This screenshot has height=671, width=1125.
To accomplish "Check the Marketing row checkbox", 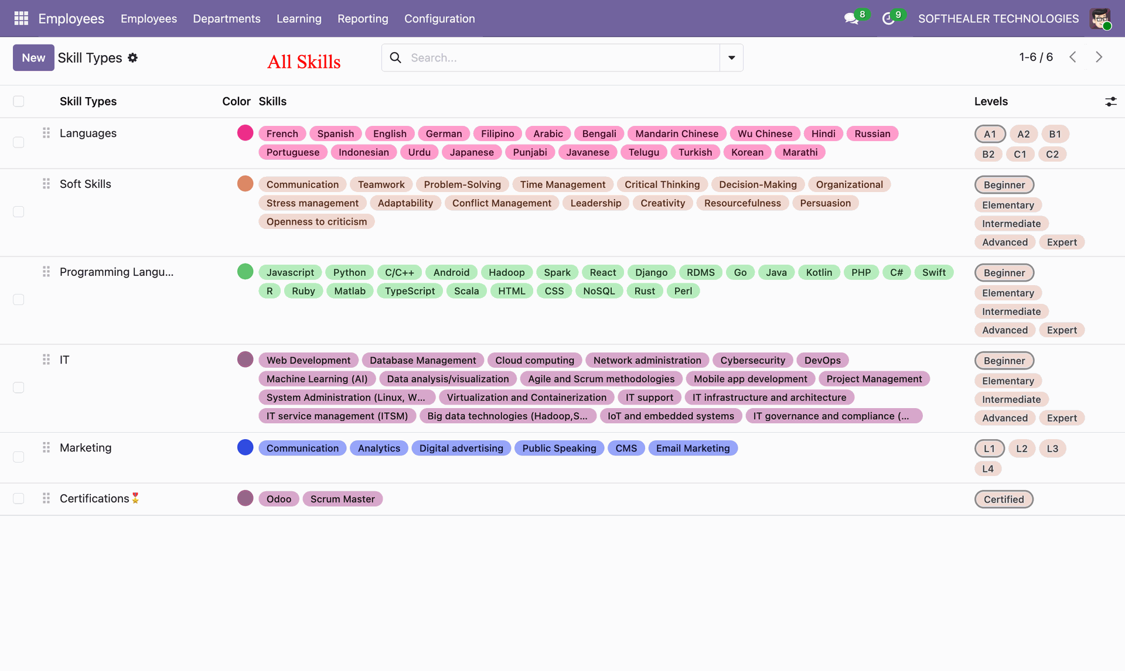I will click(x=19, y=457).
